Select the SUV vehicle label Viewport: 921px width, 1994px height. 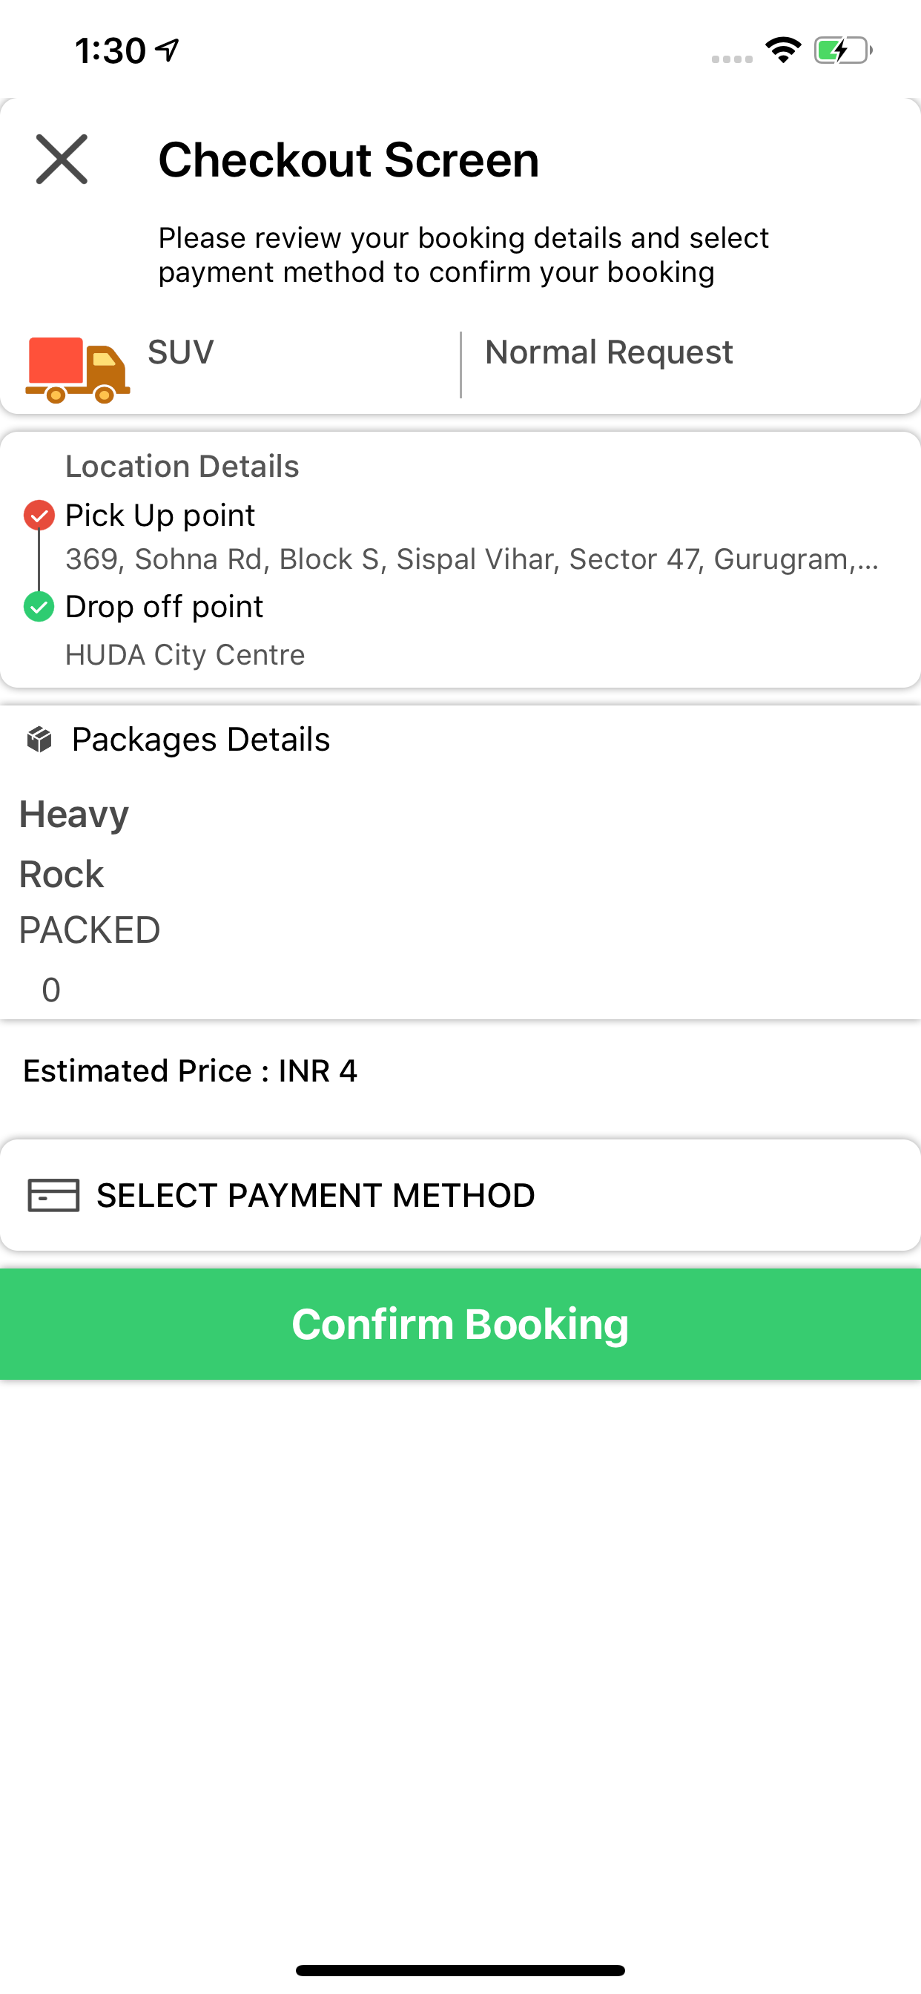point(181,352)
